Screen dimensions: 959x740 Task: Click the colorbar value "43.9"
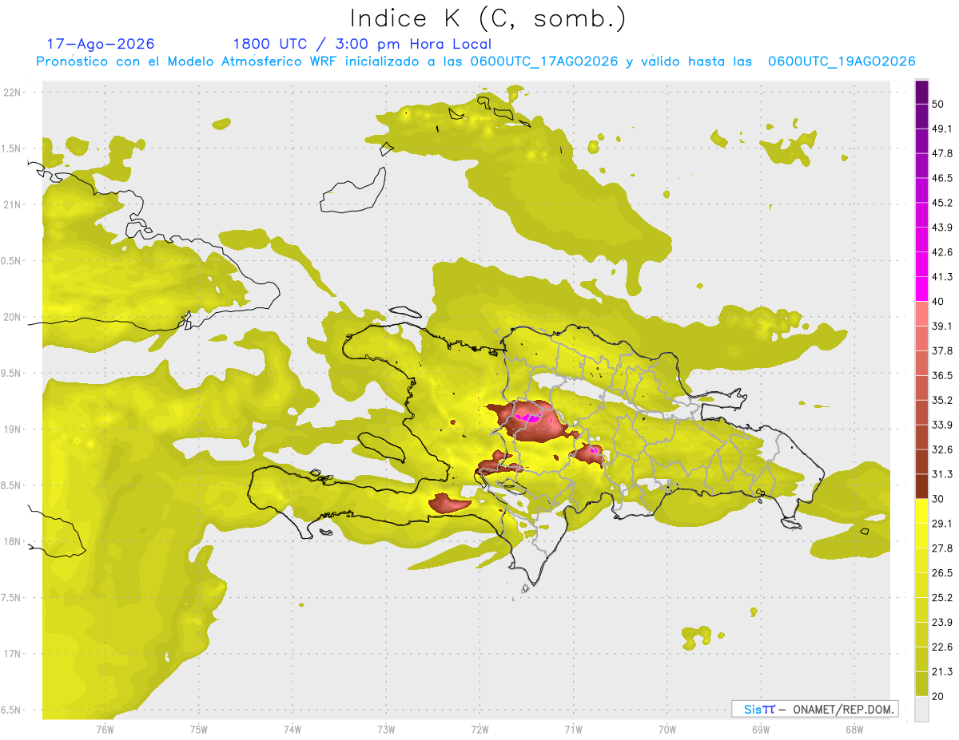pyautogui.click(x=942, y=228)
